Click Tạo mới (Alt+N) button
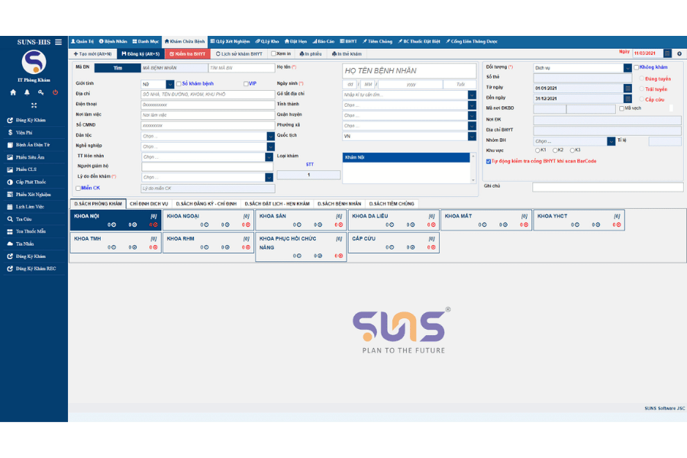Viewport: 687px width, 458px height. 92,54
